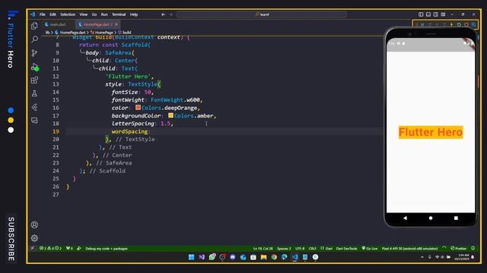Open Dart DevTools from status bar
Viewport: 487px width, 273px height.
(347, 248)
